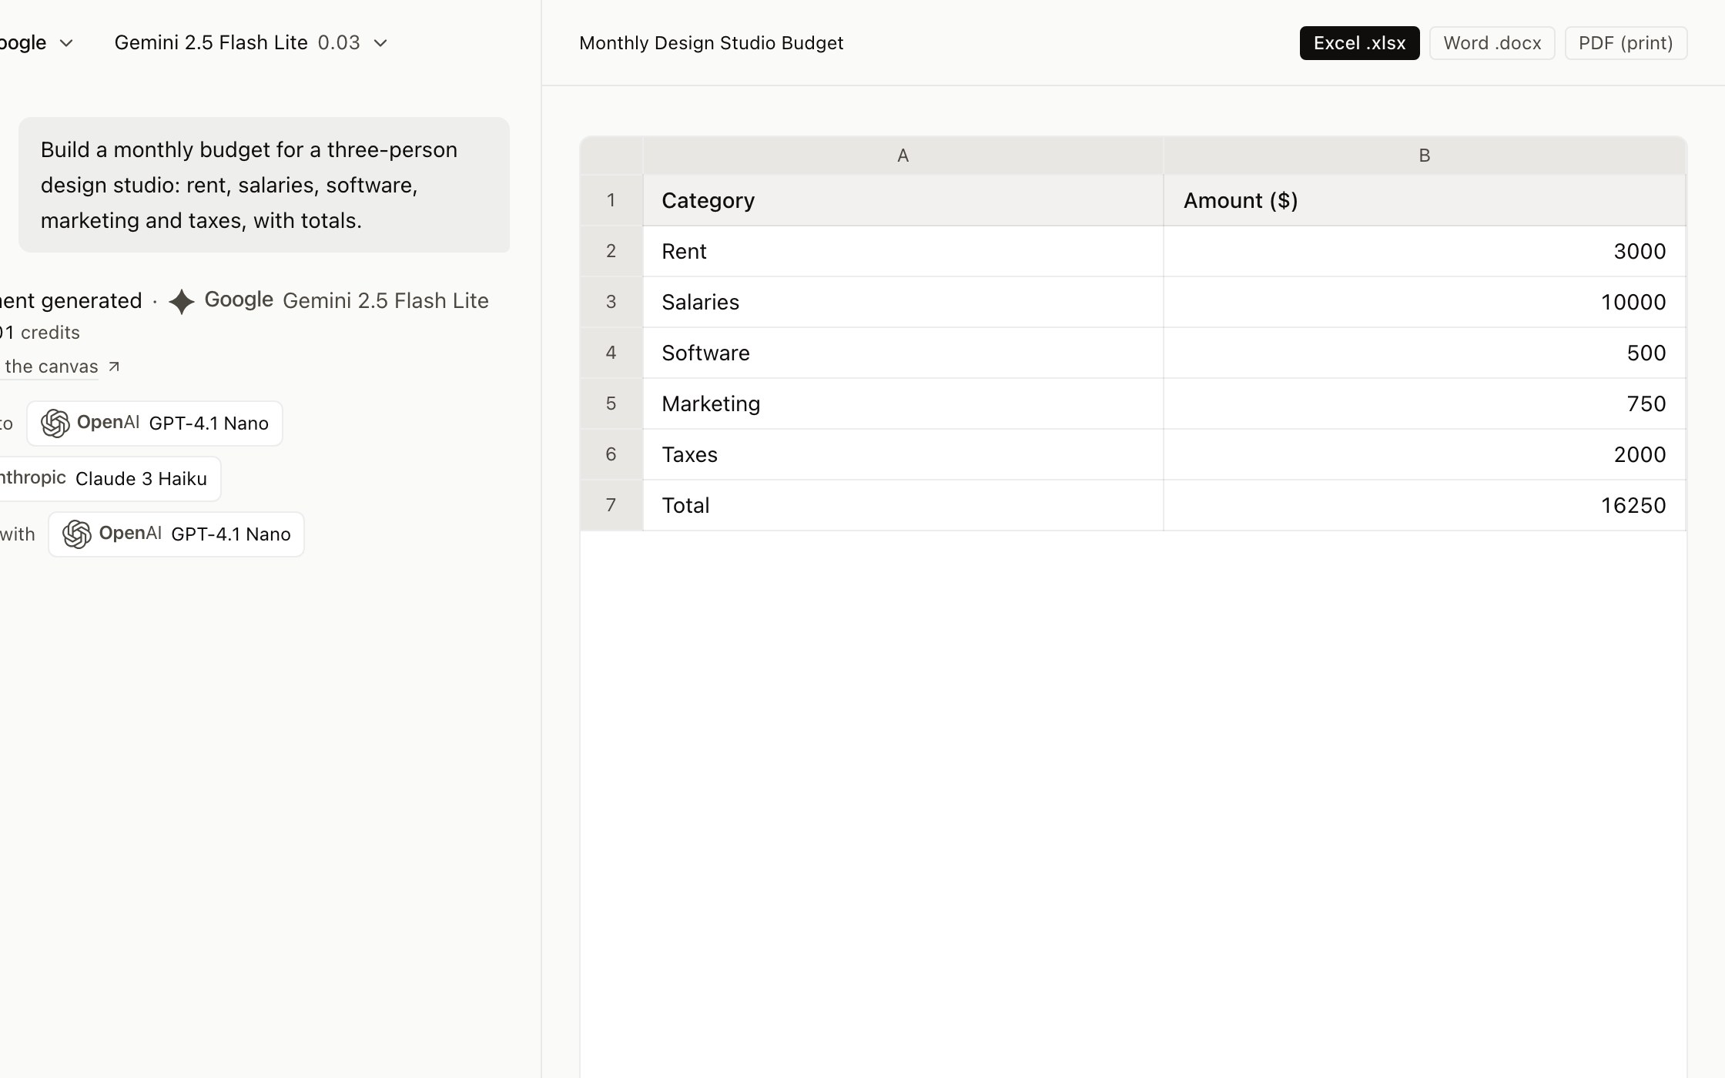Image resolution: width=1725 pixels, height=1078 pixels.
Task: Select row 2 header
Action: click(x=611, y=251)
